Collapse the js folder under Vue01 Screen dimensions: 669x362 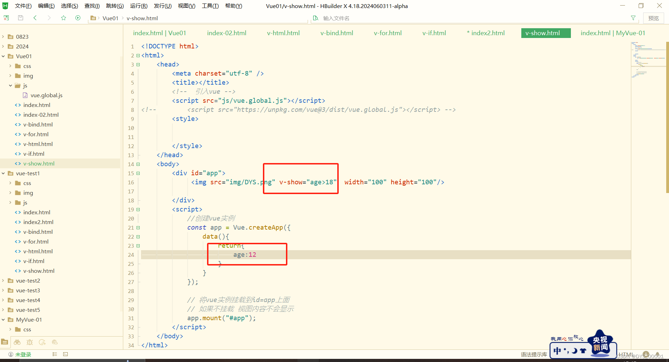click(10, 85)
